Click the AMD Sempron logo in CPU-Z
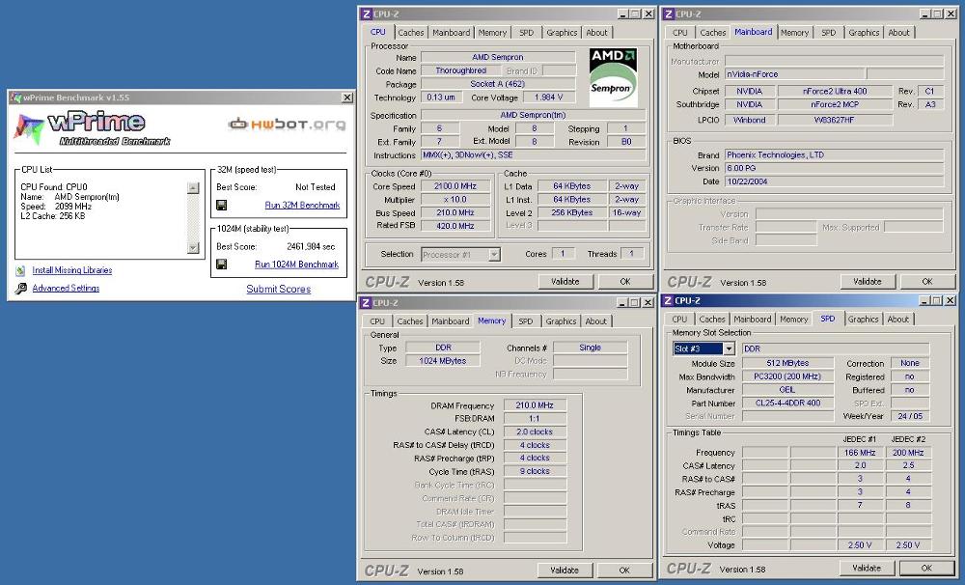Image resolution: width=965 pixels, height=585 pixels. tap(613, 77)
